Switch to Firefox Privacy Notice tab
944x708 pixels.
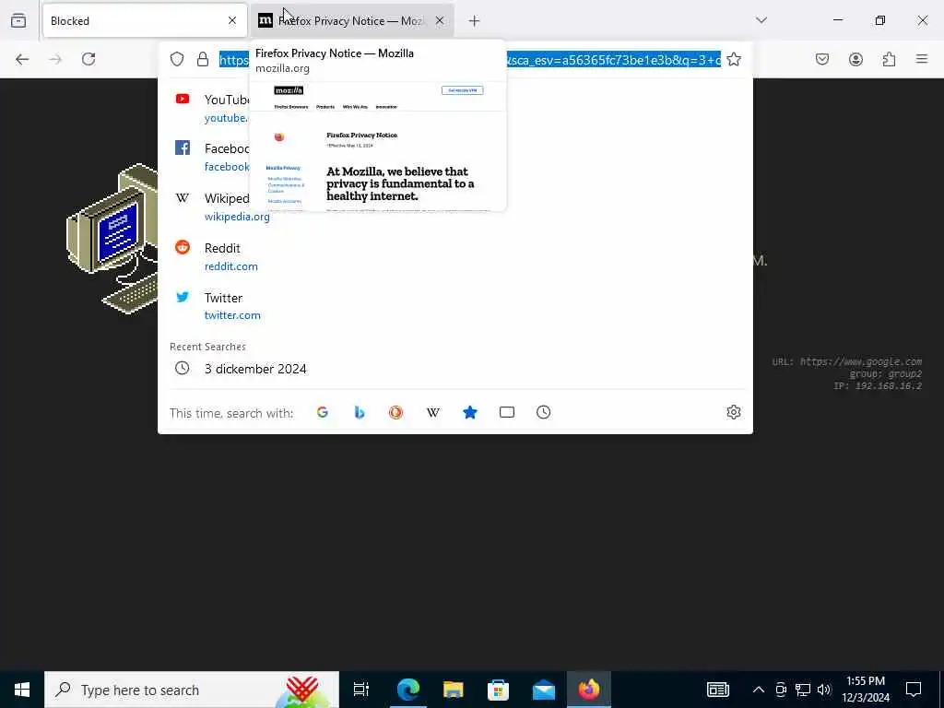pos(351,20)
